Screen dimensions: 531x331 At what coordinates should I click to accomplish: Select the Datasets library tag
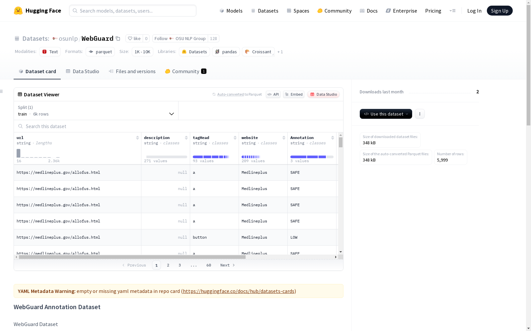(x=194, y=52)
